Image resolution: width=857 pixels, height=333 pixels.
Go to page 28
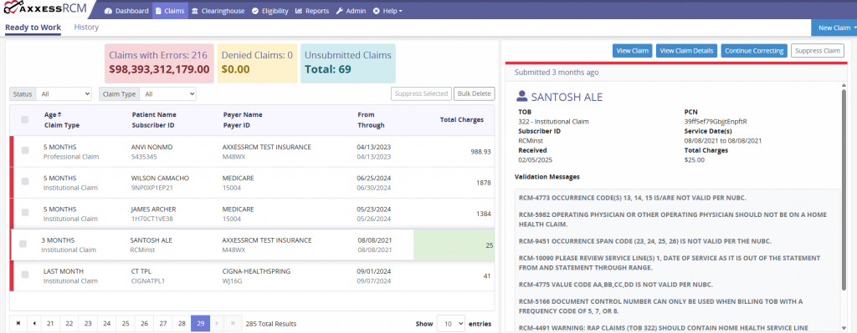182,323
